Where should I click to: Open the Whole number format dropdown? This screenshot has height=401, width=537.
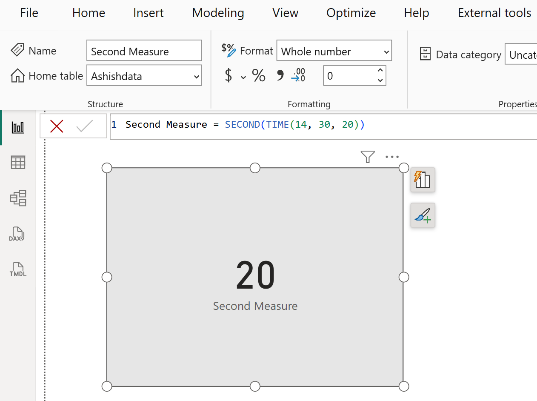(x=334, y=51)
